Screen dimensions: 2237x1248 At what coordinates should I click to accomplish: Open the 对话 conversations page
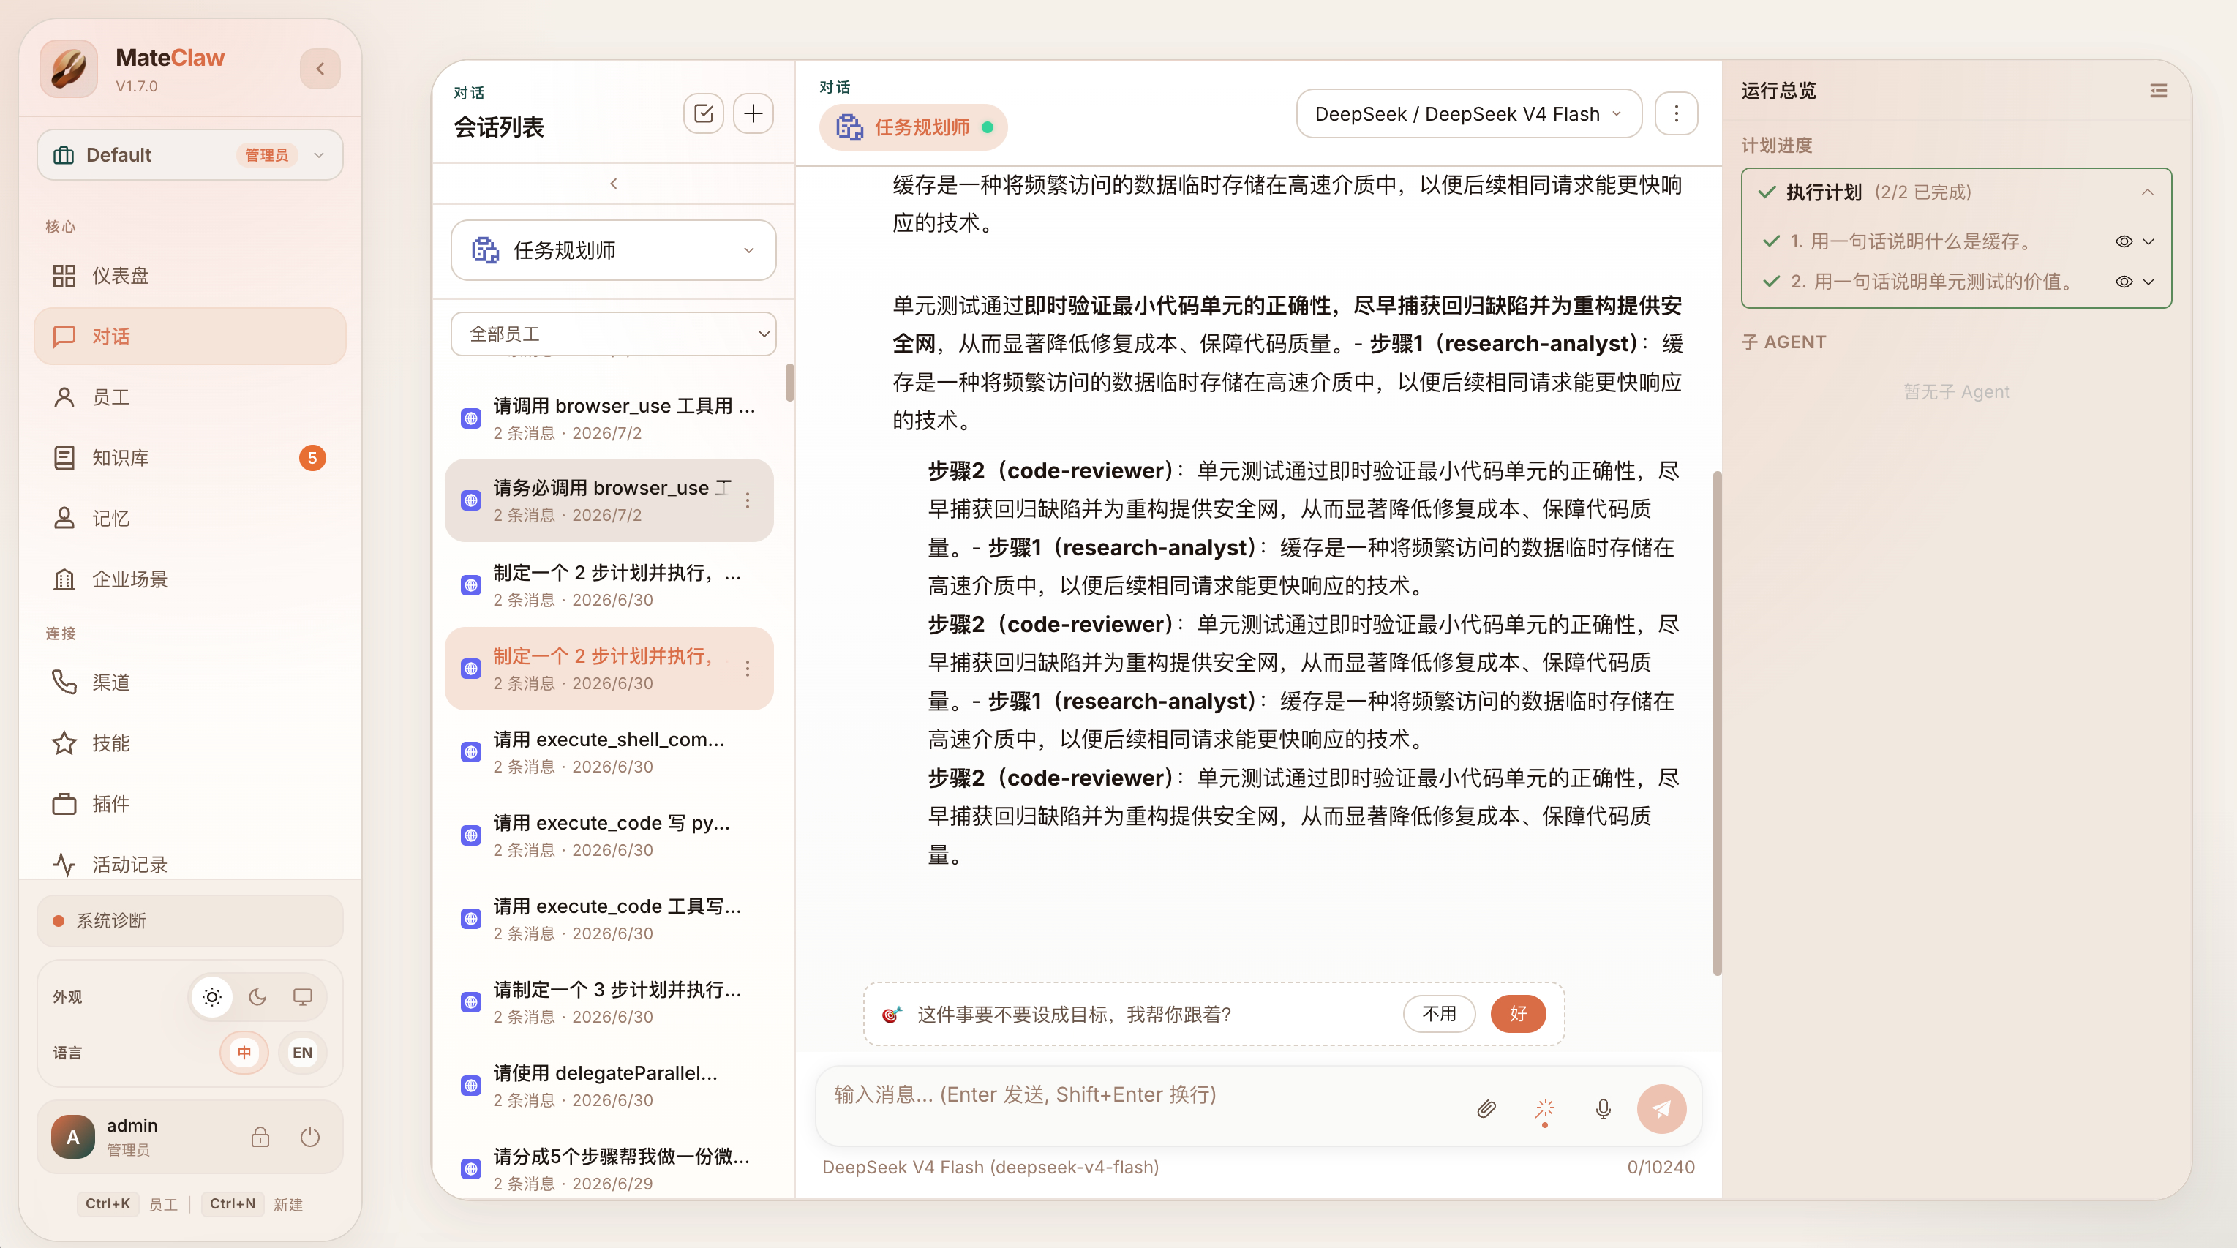point(189,336)
